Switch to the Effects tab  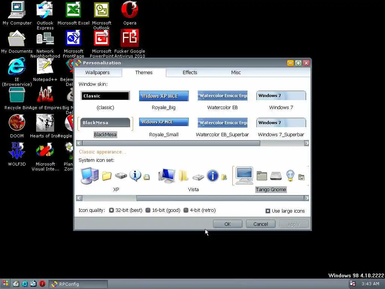[x=190, y=73]
